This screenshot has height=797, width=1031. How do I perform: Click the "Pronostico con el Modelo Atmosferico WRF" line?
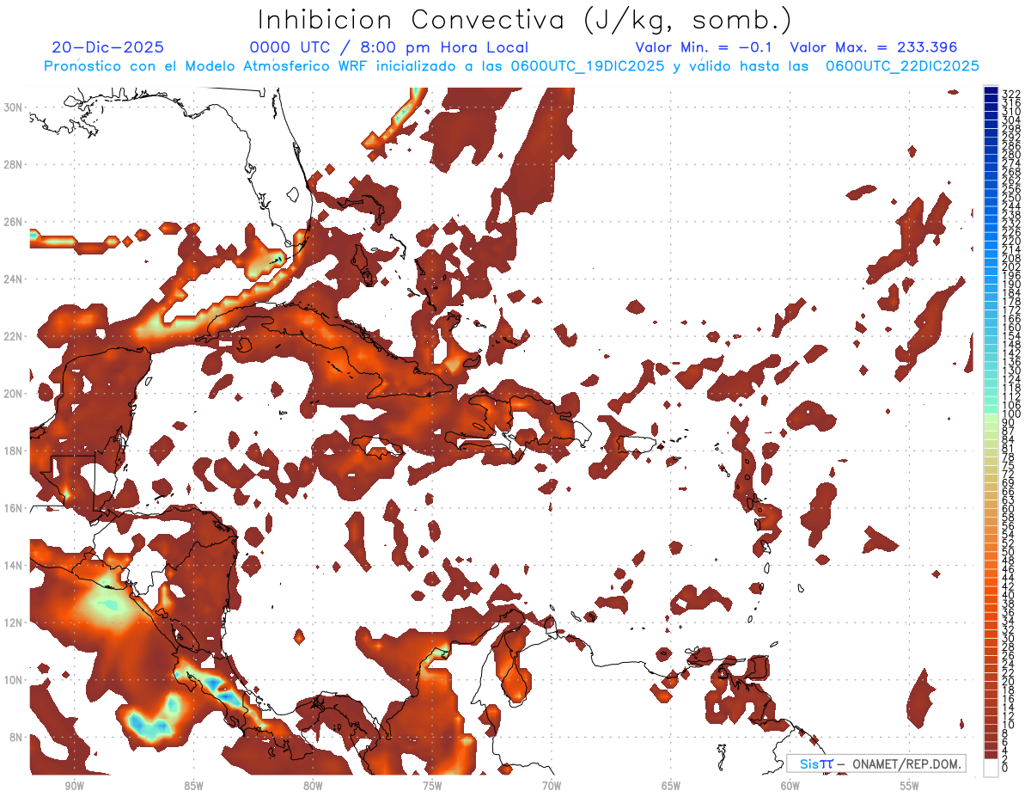tap(511, 66)
